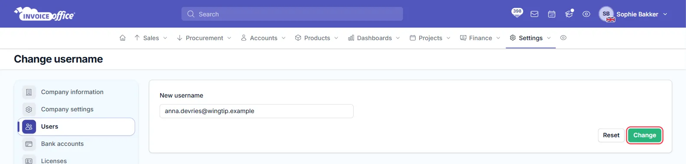Click the Finance monitor icon
This screenshot has width=686, height=164.
[463, 38]
